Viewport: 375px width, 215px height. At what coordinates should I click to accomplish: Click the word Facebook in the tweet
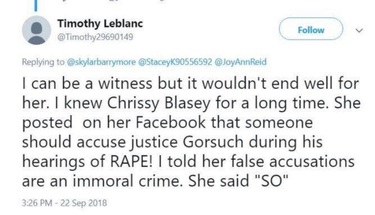170,122
